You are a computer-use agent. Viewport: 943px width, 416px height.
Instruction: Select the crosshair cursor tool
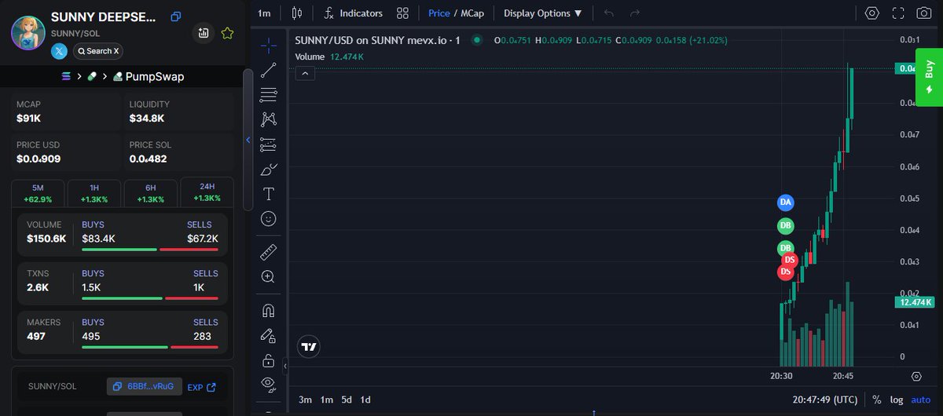click(x=268, y=45)
